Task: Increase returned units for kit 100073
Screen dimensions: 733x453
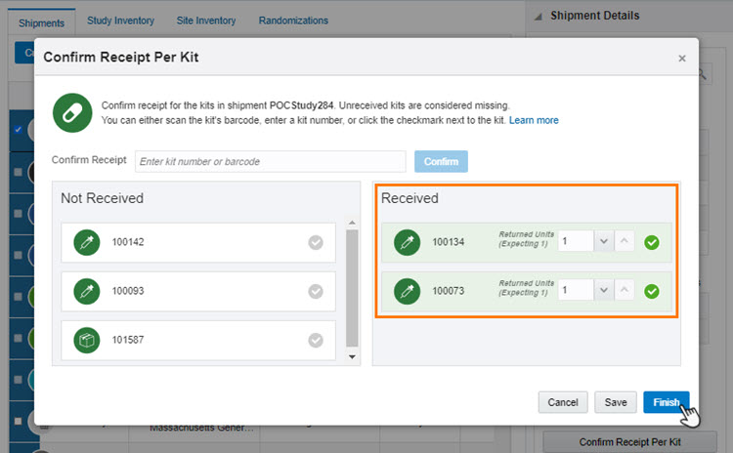Action: coord(625,290)
